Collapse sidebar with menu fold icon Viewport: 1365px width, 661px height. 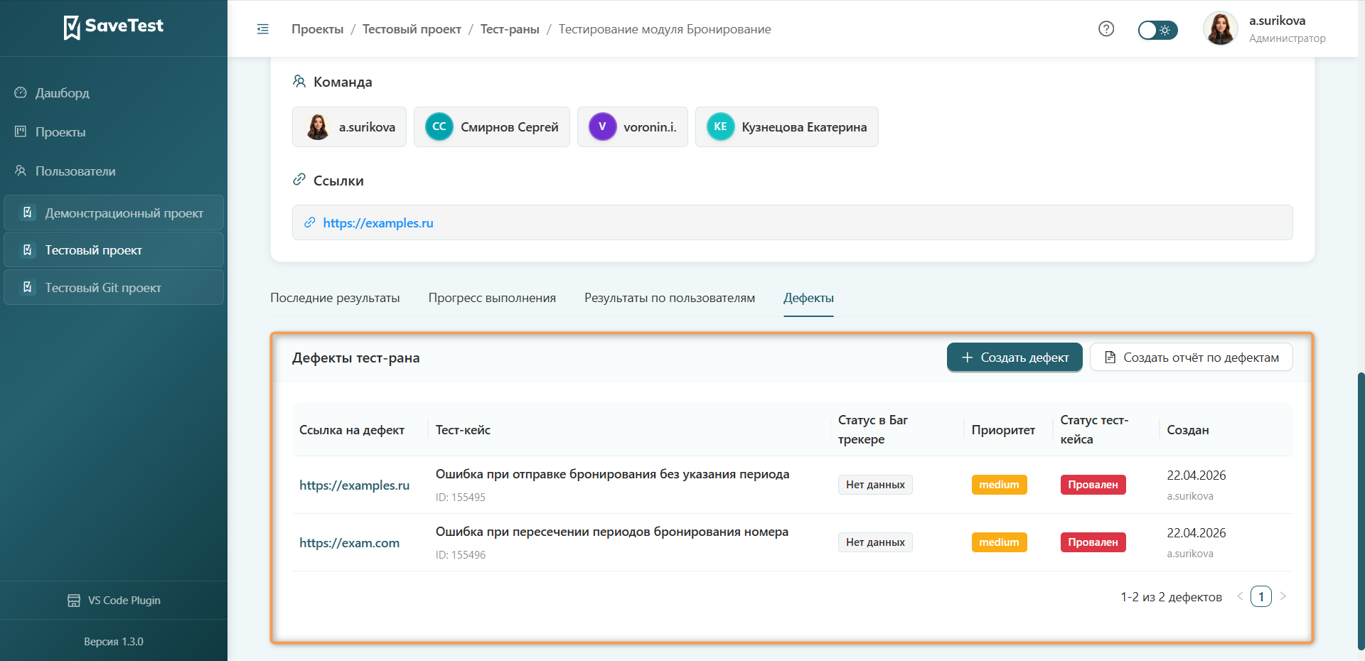pos(263,29)
